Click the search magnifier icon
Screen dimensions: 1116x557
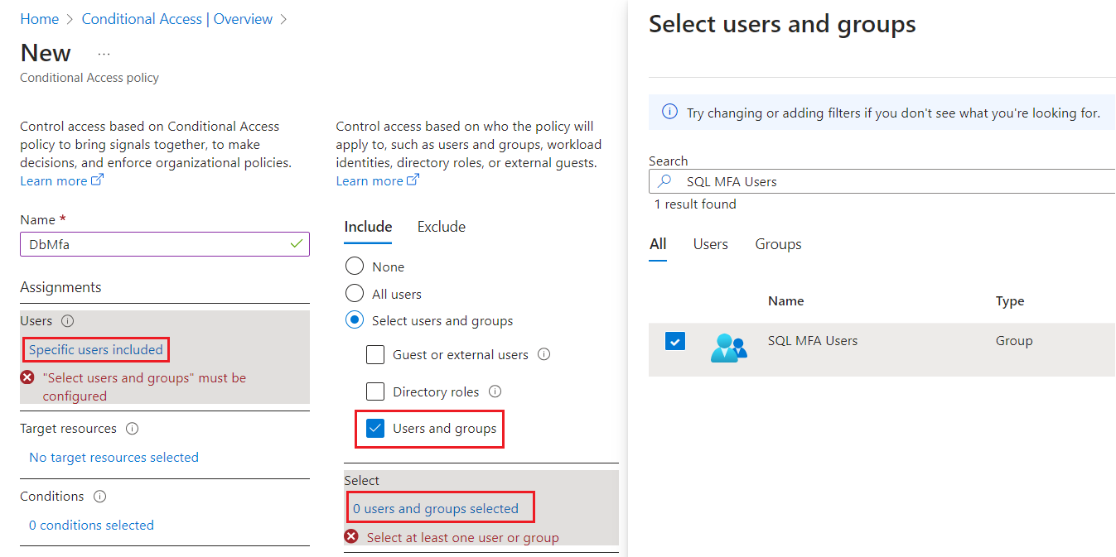(664, 181)
